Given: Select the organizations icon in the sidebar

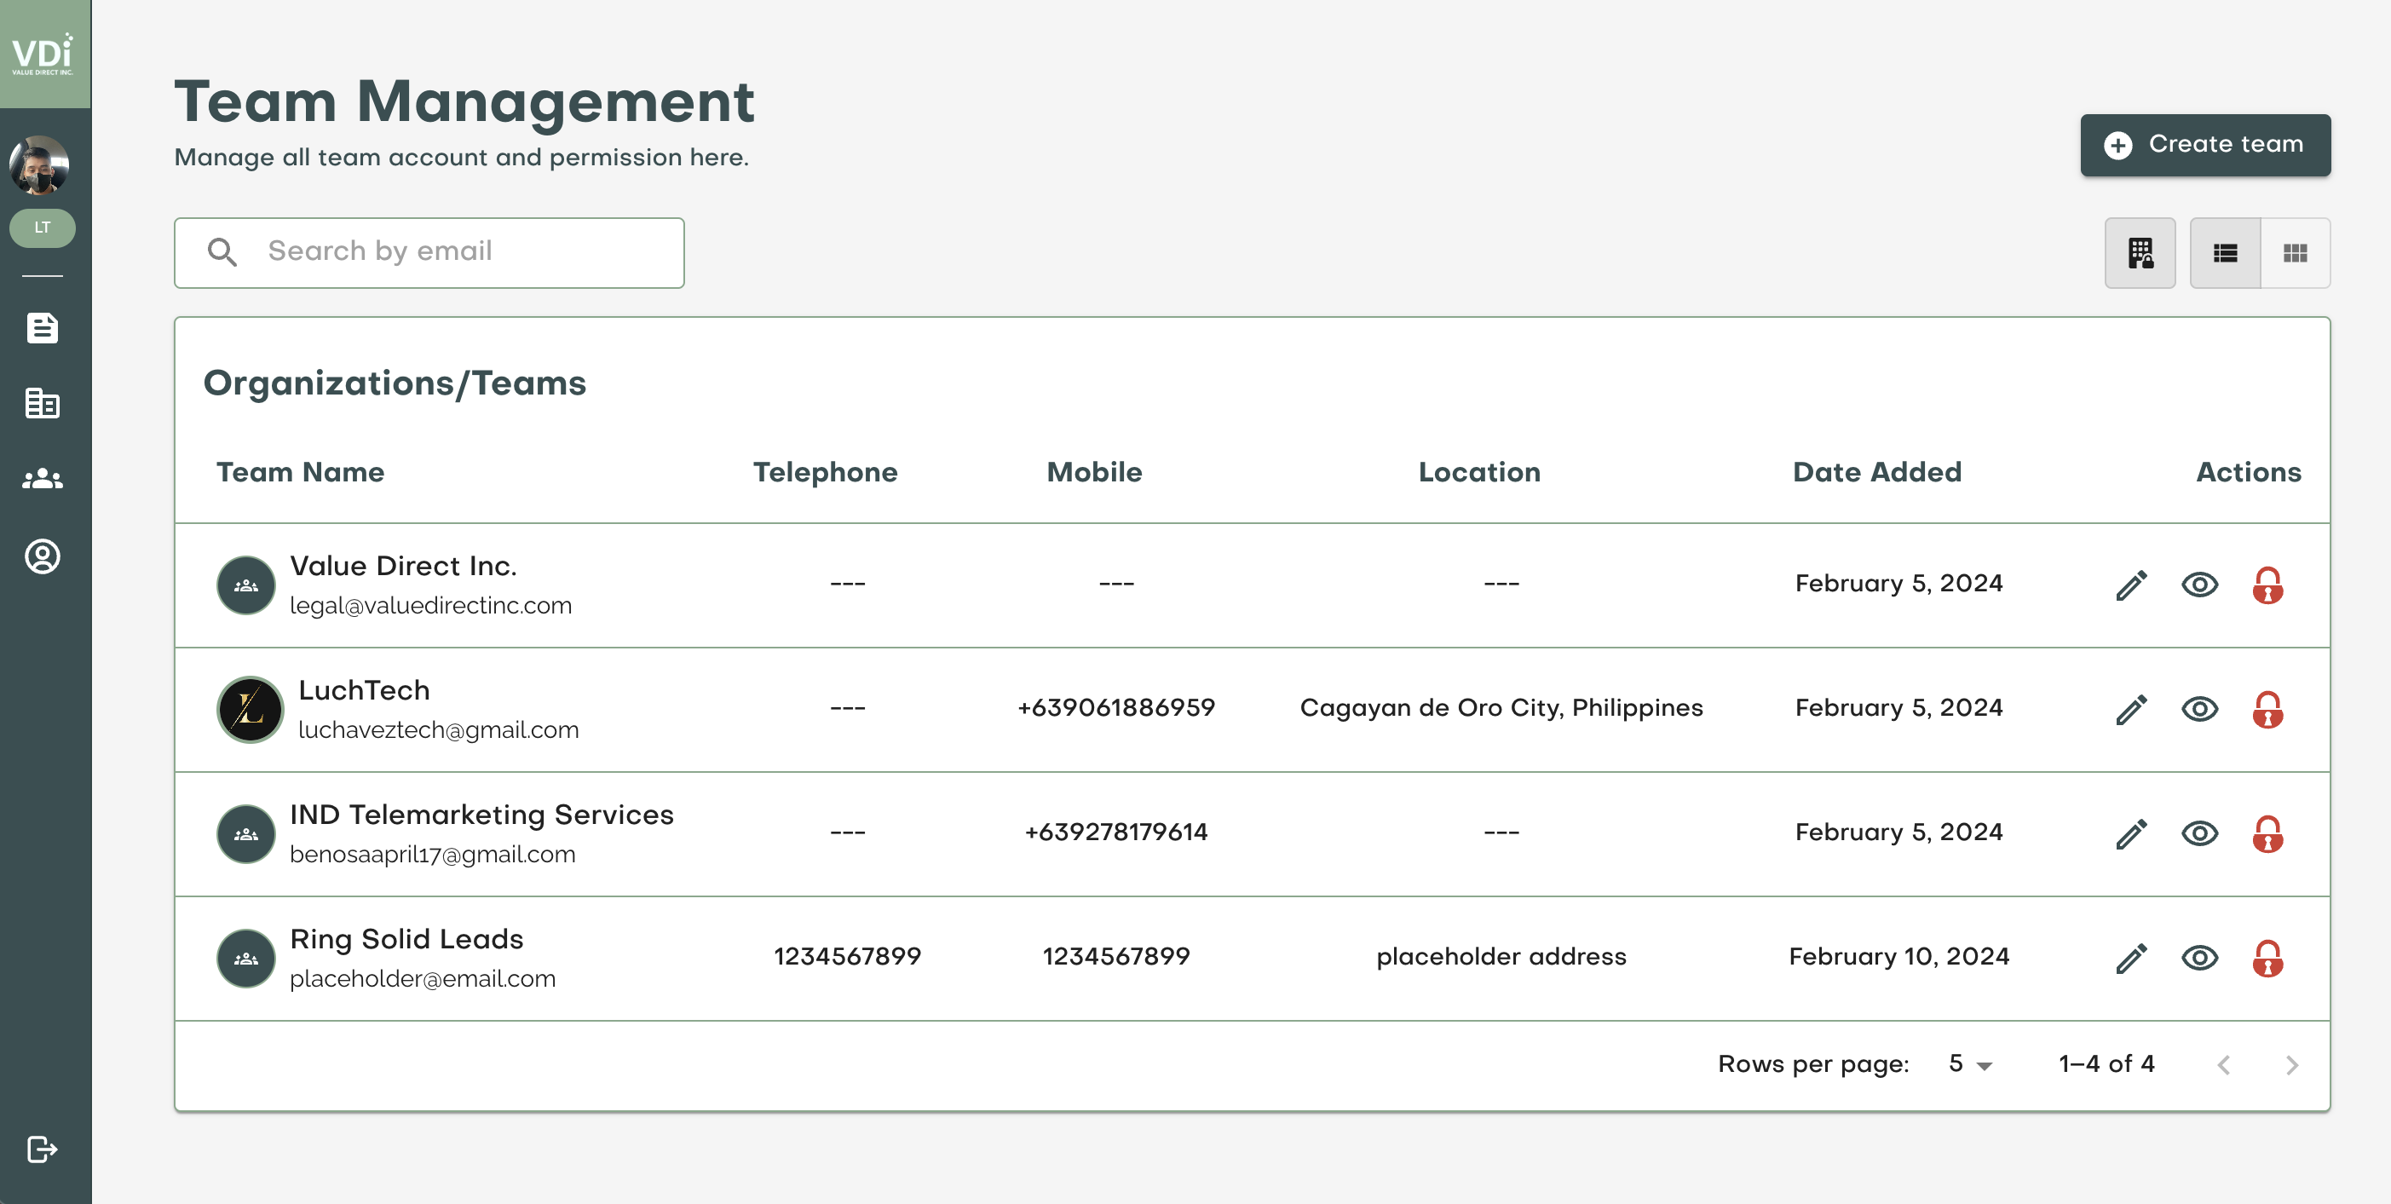Looking at the screenshot, I should (43, 404).
